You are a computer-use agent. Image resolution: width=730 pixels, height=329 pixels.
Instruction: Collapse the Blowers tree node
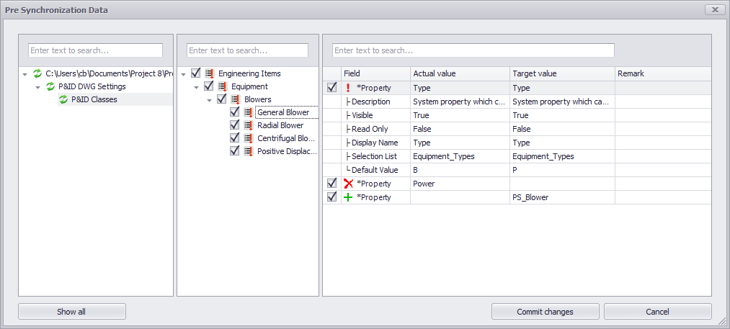[x=210, y=100]
